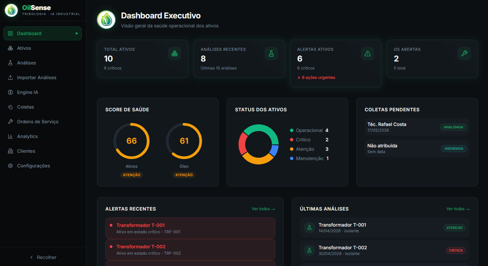This screenshot has width=488, height=266.
Task: Click the Dashboard Executivo header logo
Action: point(106,20)
